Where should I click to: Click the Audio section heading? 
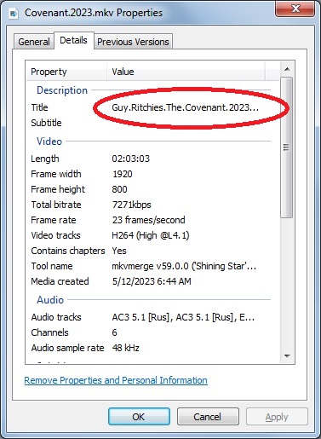[50, 300]
